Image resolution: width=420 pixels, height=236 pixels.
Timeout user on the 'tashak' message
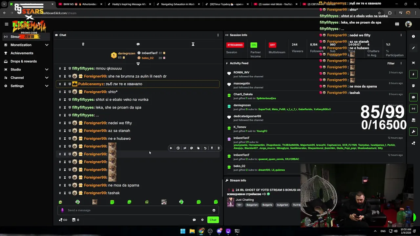pyautogui.click(x=65, y=193)
